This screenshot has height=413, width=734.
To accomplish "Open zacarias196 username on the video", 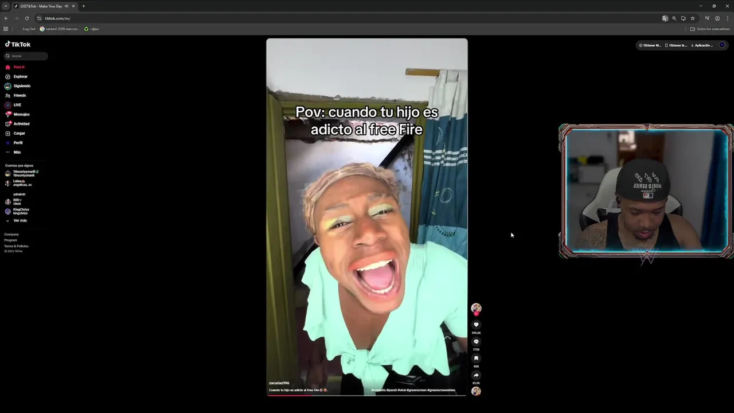I will pyautogui.click(x=279, y=383).
